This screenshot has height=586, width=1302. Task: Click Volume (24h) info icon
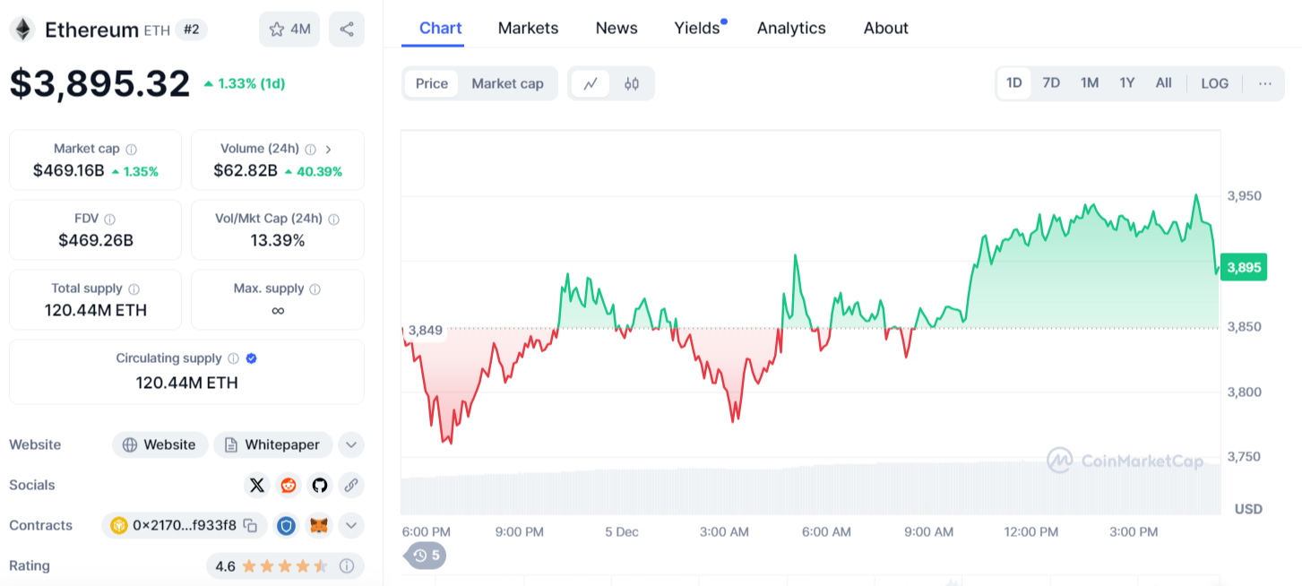[x=310, y=150]
